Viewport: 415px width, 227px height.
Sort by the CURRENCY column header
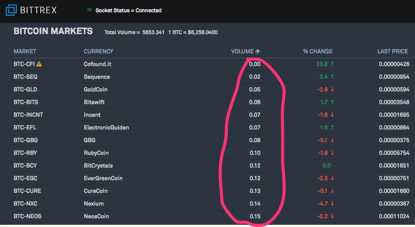point(98,51)
